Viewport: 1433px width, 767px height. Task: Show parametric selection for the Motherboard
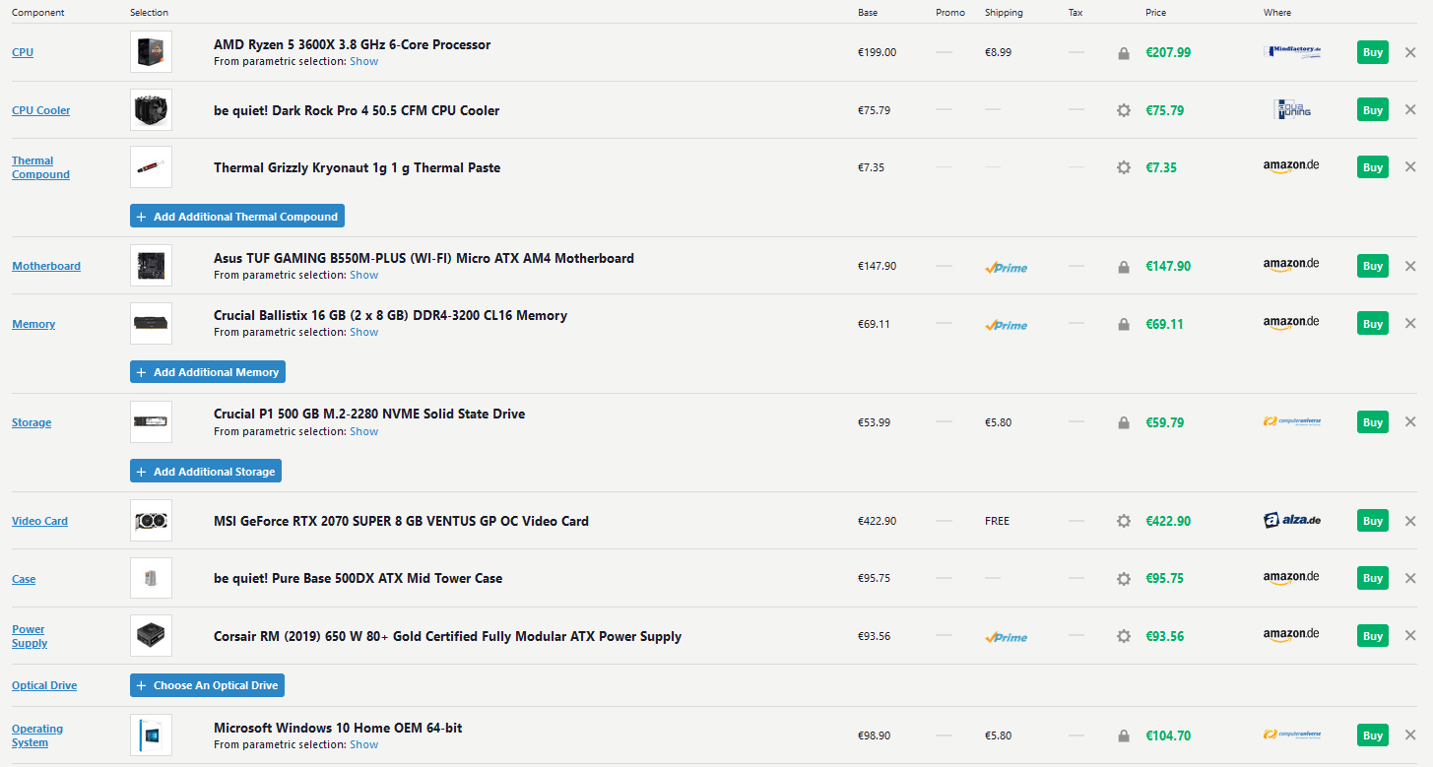[363, 275]
